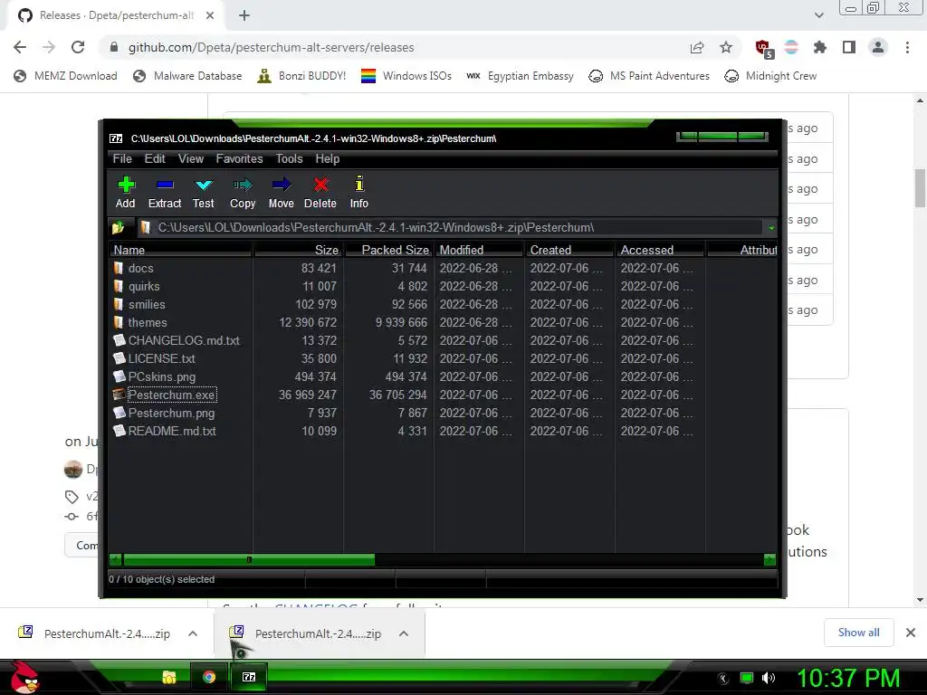Go back in Chrome

click(20, 47)
